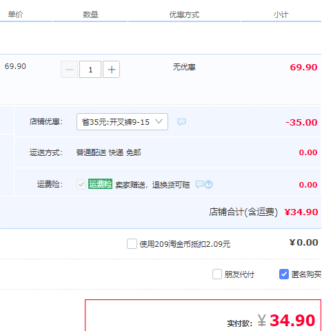Click the question mark help icon
This screenshot has width=333, height=331.
click(x=209, y=184)
